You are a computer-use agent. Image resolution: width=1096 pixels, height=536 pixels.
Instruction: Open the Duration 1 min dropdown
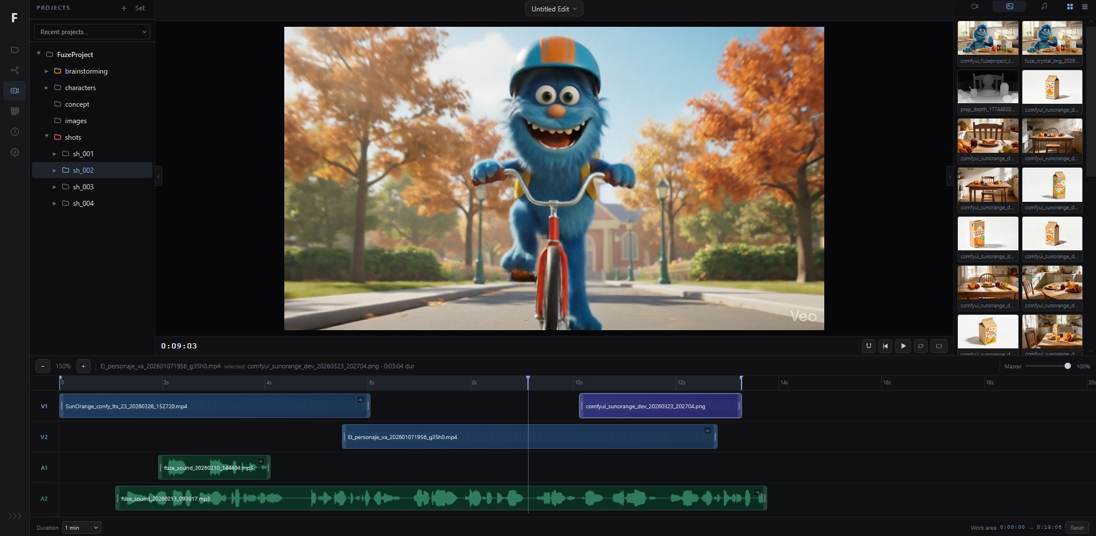[82, 527]
